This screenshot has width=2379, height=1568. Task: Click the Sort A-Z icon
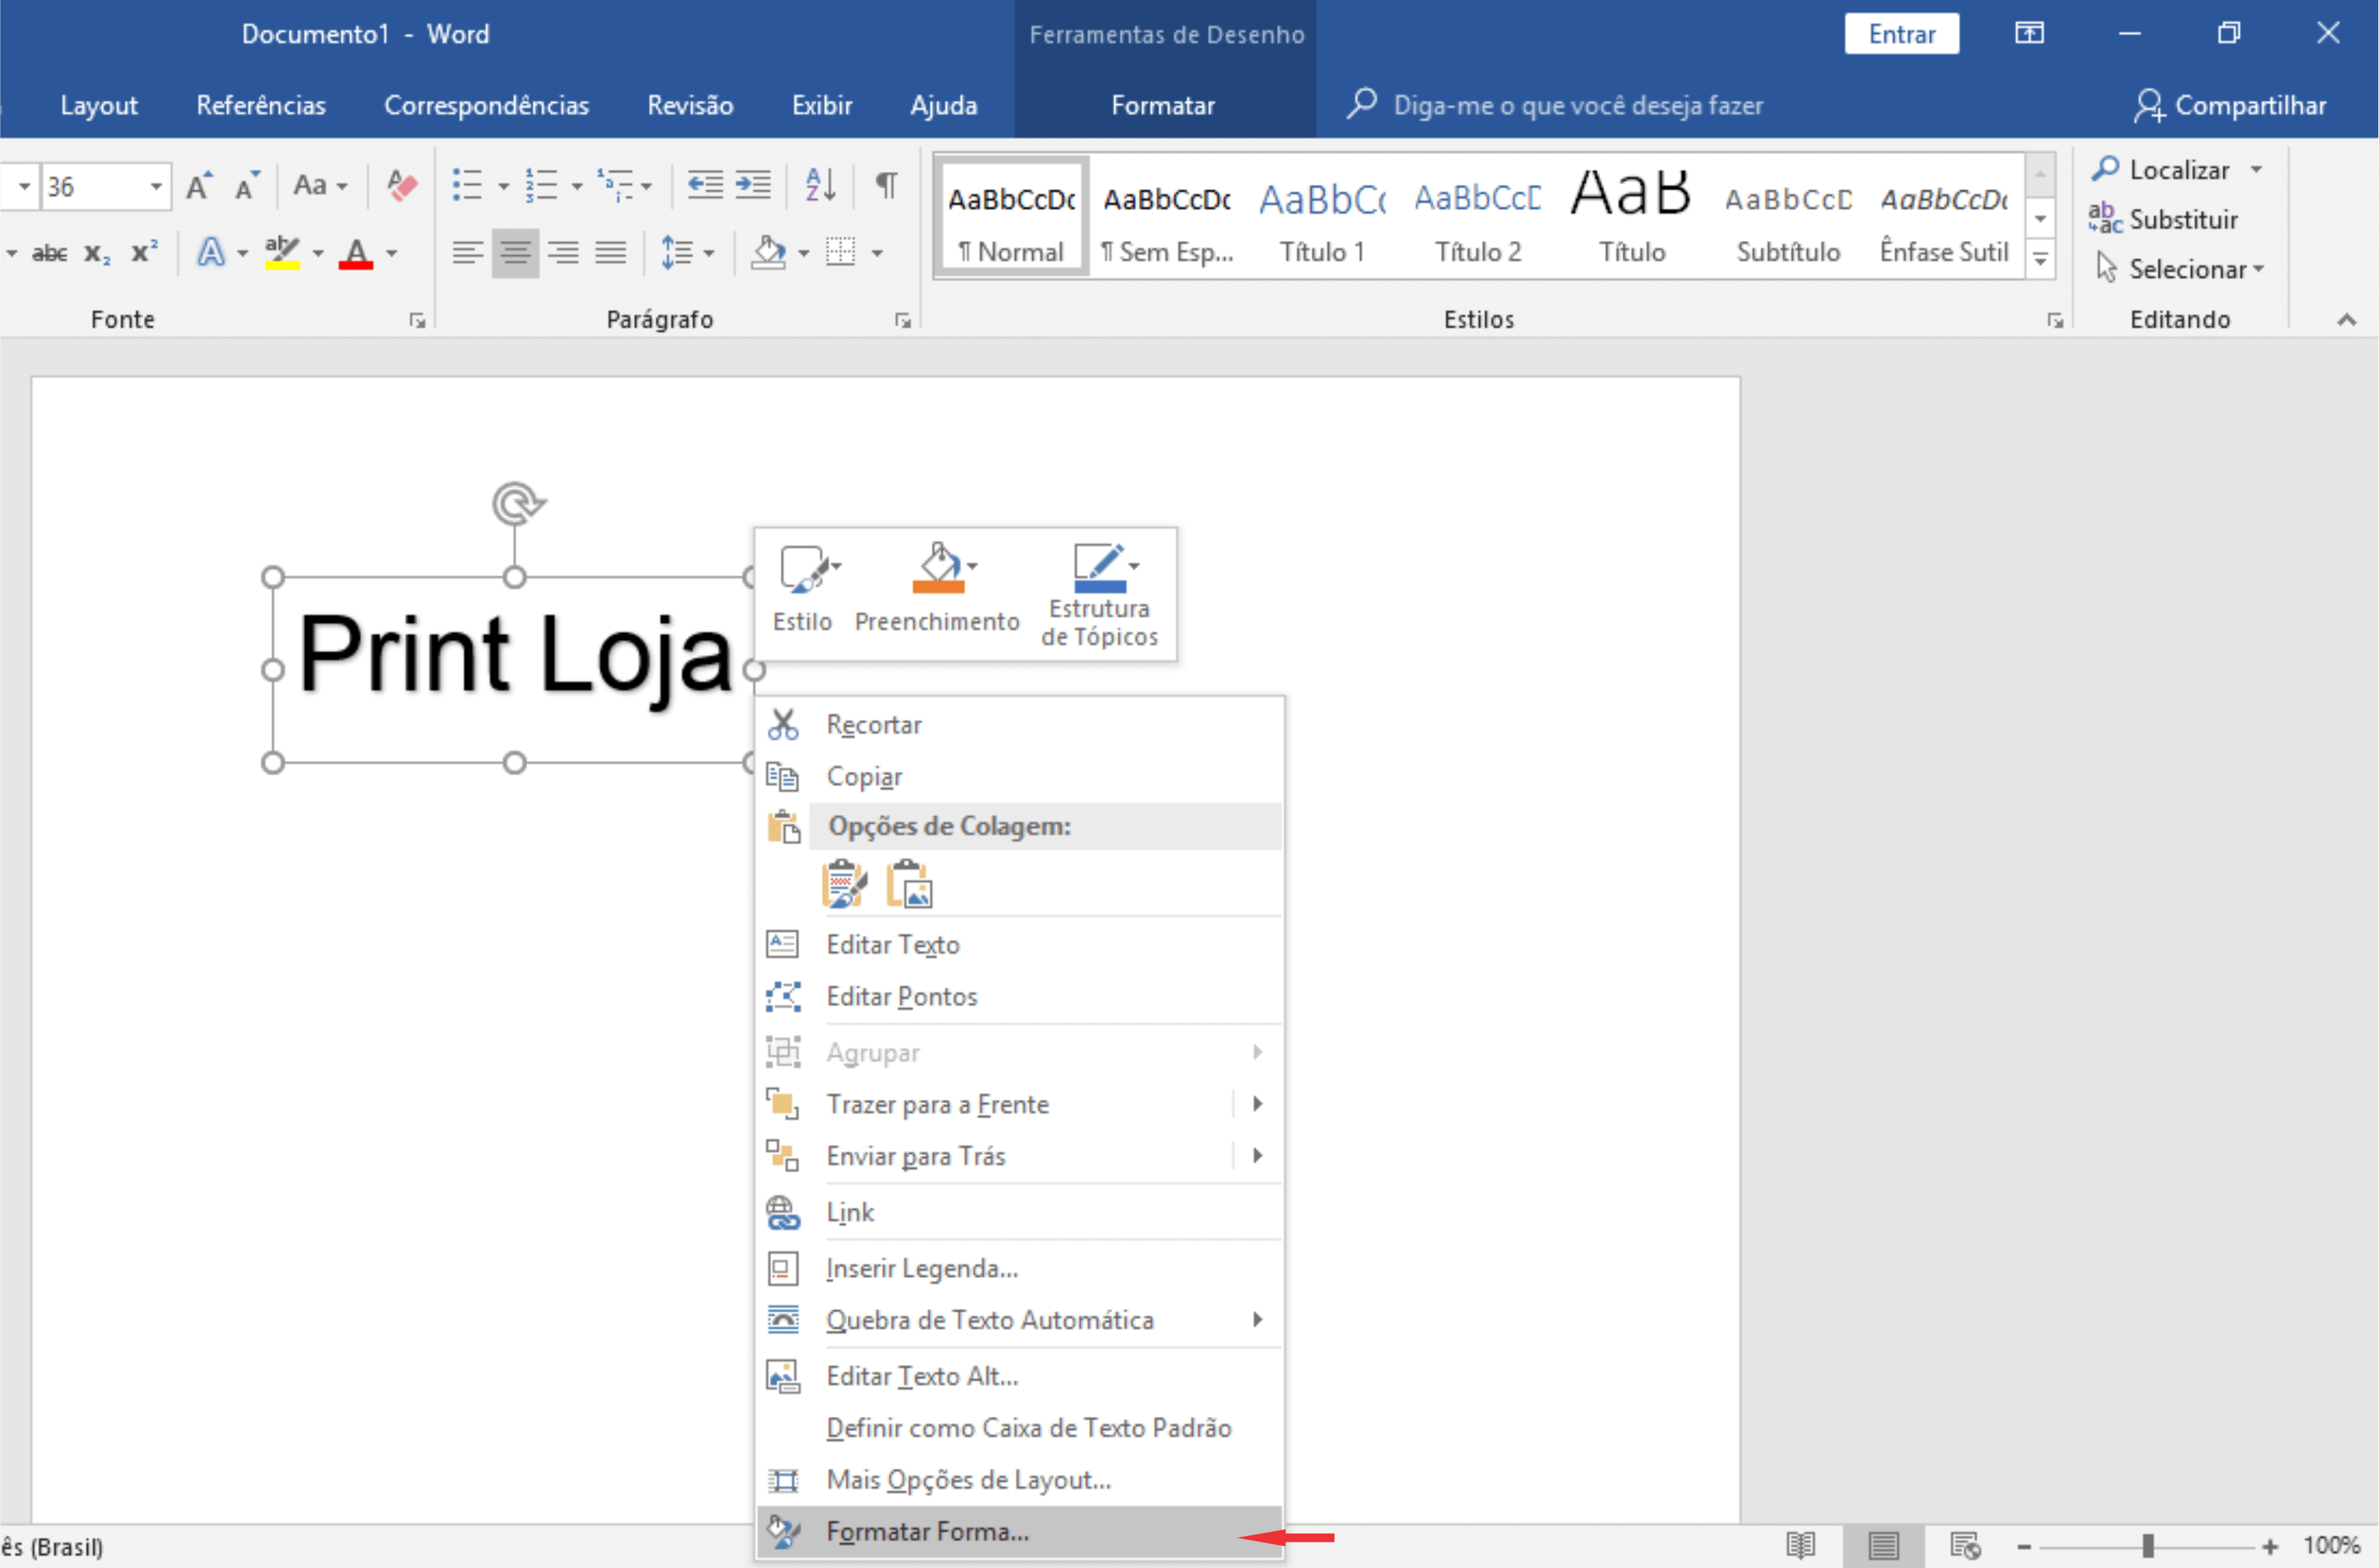coord(820,185)
